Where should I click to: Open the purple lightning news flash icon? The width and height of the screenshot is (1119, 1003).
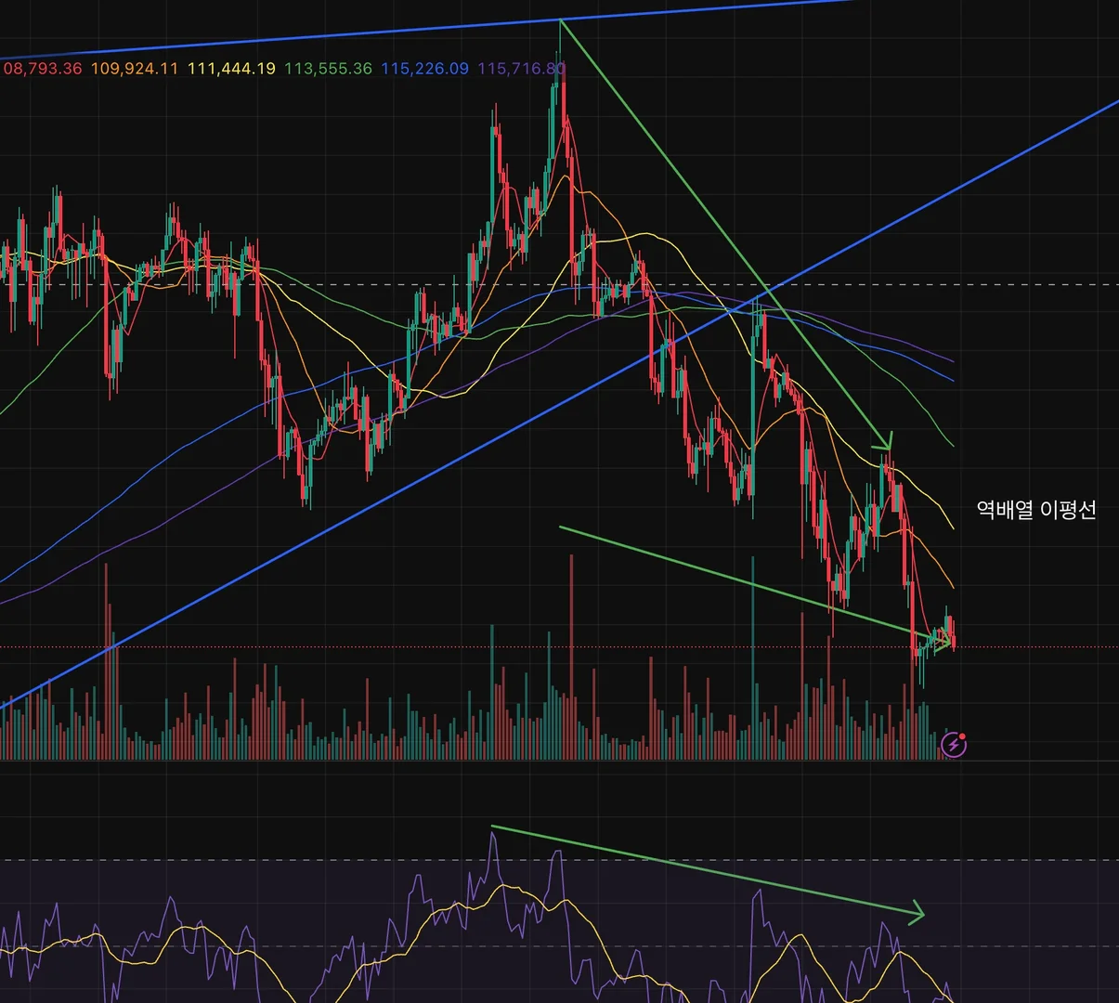(954, 744)
